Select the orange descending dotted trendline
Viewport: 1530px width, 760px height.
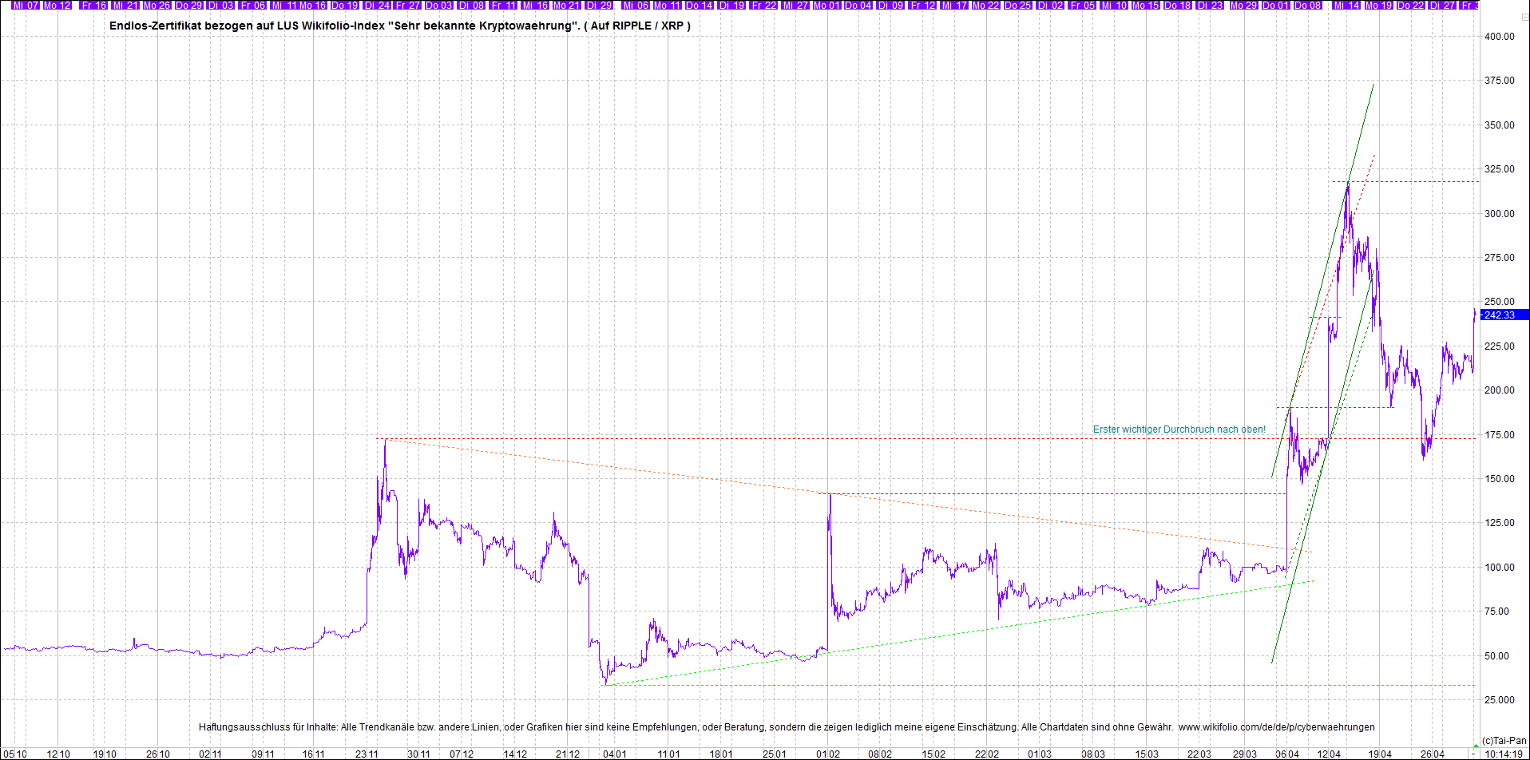pyautogui.click(x=607, y=466)
